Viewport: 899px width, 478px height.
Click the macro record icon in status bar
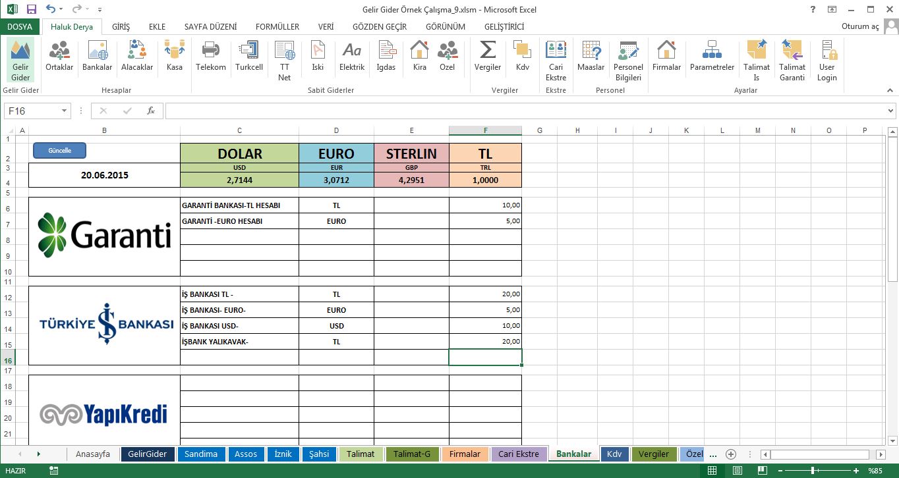pyautogui.click(x=53, y=471)
